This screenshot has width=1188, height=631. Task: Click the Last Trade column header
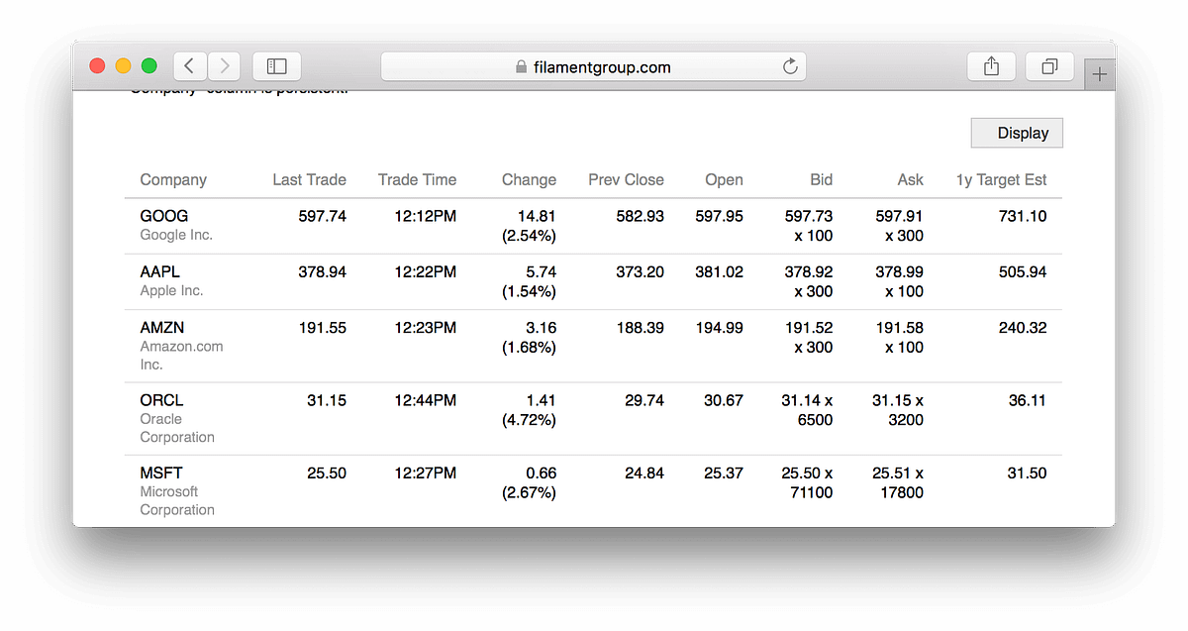coord(310,179)
